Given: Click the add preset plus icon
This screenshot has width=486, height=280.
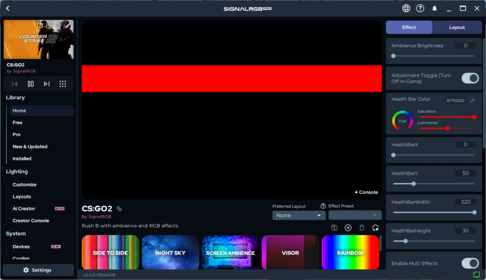Looking at the screenshot, I should pos(348,228).
